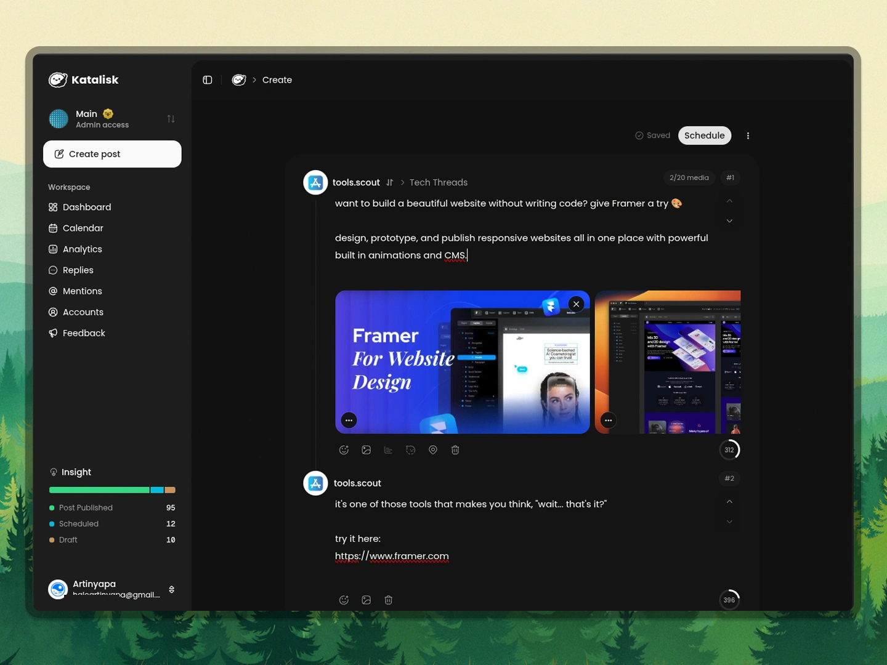887x665 pixels.
Task: Click the Katalisk home icon in the breadcrumb
Action: click(x=239, y=80)
